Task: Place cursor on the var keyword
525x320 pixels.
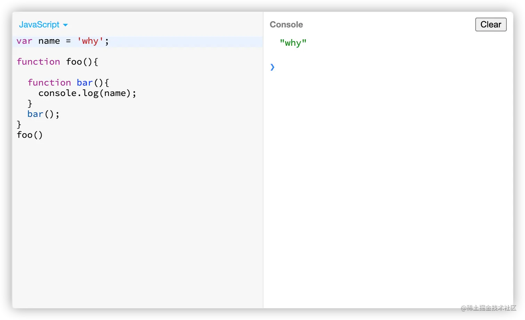Action: click(x=24, y=41)
